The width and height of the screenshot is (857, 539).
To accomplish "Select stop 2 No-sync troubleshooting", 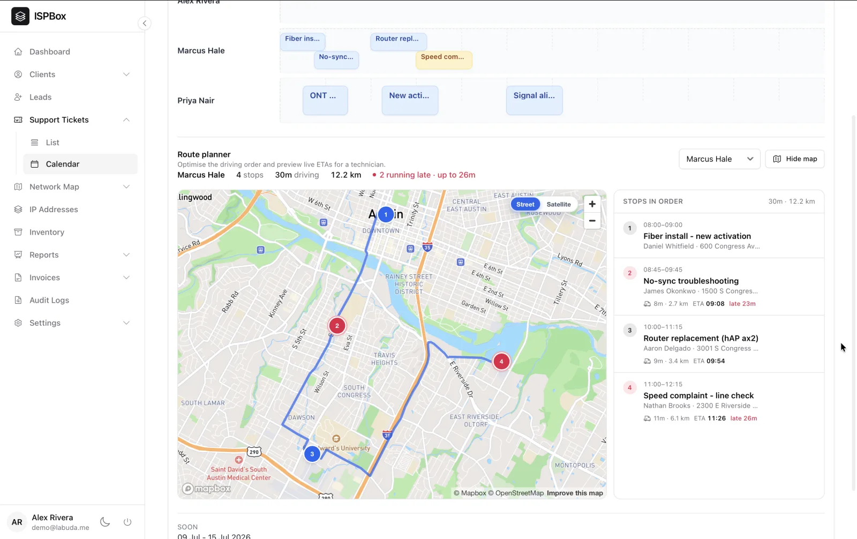I will 719,287.
